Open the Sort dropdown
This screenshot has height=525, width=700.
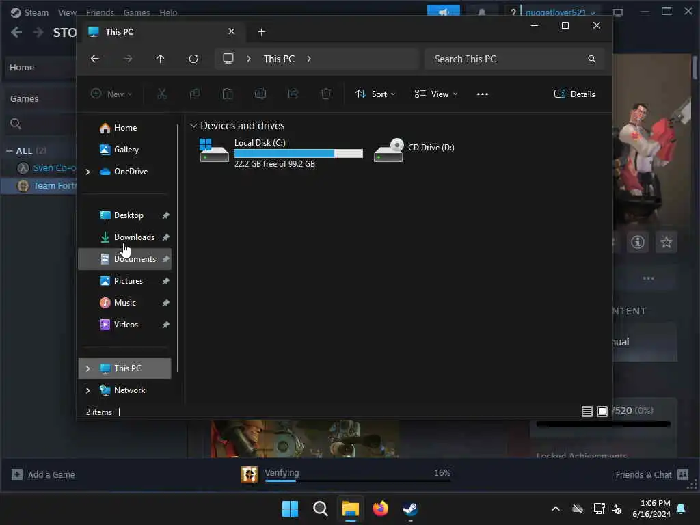(x=375, y=94)
